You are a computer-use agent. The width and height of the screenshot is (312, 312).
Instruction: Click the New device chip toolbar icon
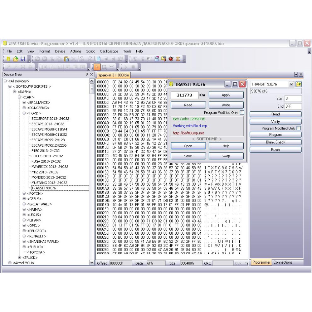tap(8, 59)
